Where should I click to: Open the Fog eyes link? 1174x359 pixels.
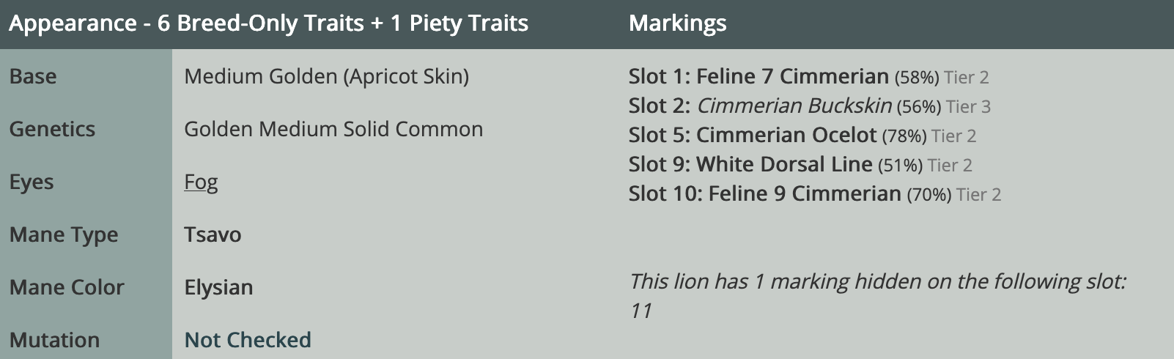[201, 182]
